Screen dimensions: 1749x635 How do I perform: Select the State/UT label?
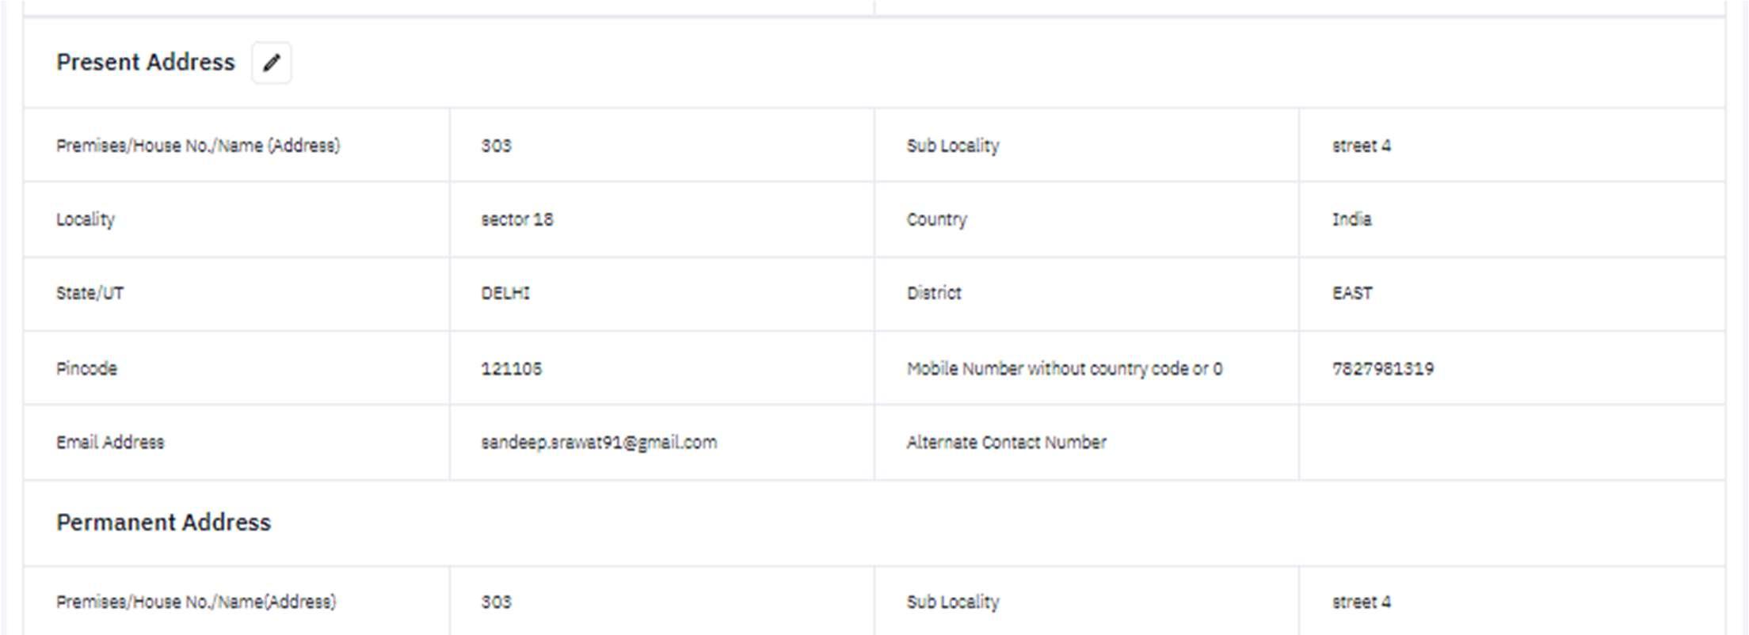(90, 293)
